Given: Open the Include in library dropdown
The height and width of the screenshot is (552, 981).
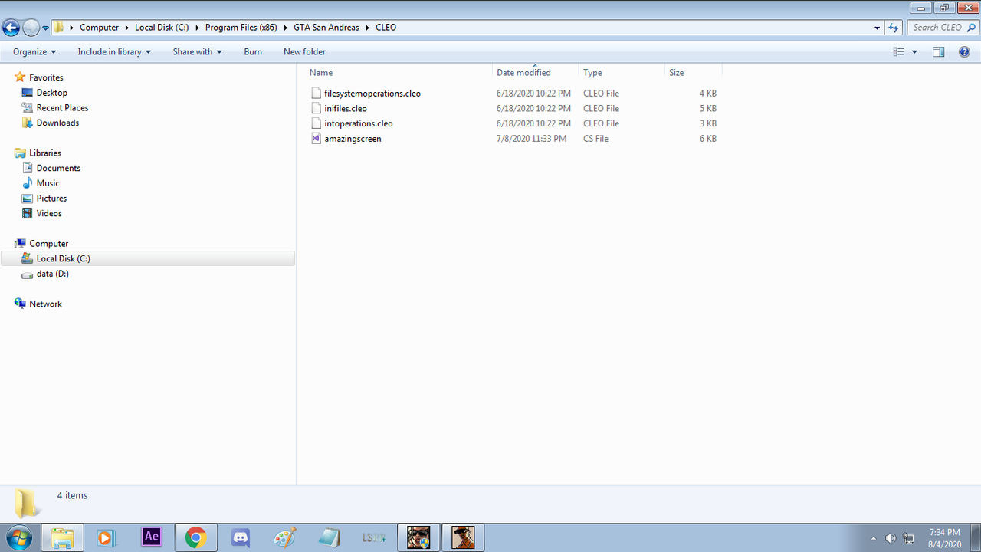Looking at the screenshot, I should click(114, 52).
